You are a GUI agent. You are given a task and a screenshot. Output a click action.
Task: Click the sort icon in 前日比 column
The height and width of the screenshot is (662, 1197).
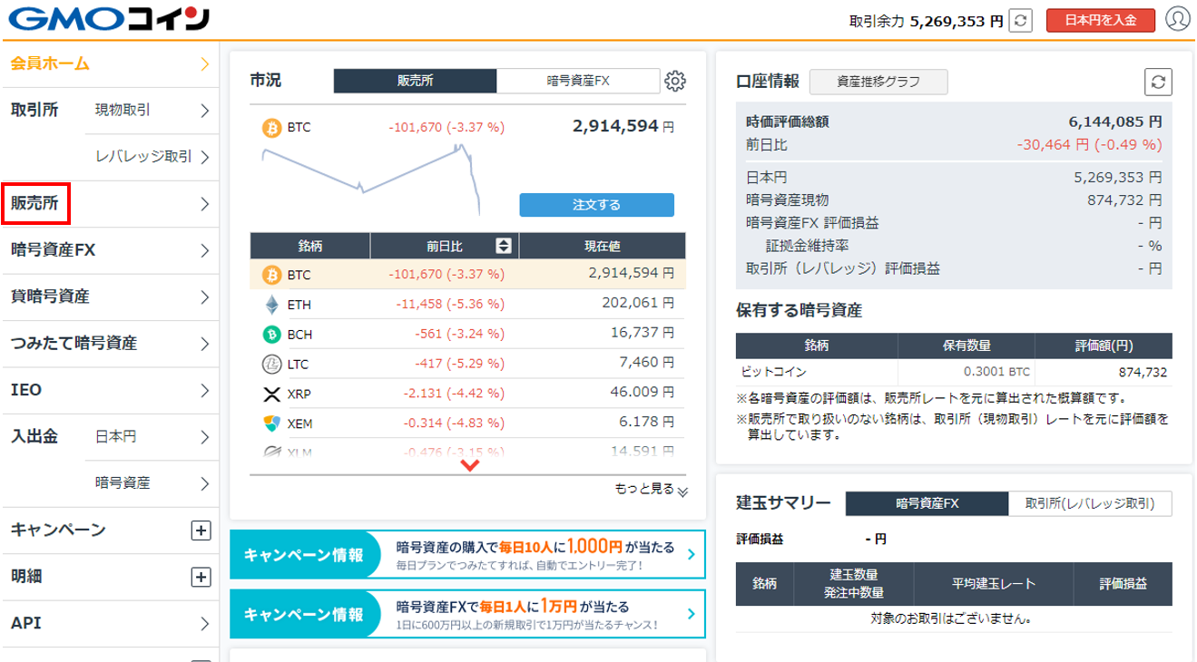tap(504, 246)
